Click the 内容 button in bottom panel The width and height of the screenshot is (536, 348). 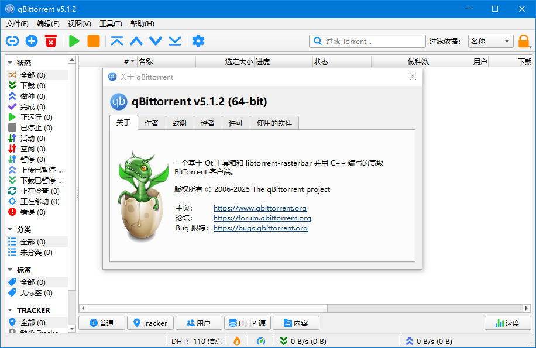[296, 323]
